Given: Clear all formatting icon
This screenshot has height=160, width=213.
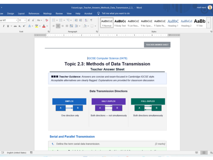Looking at the screenshot, I should point(46,20).
